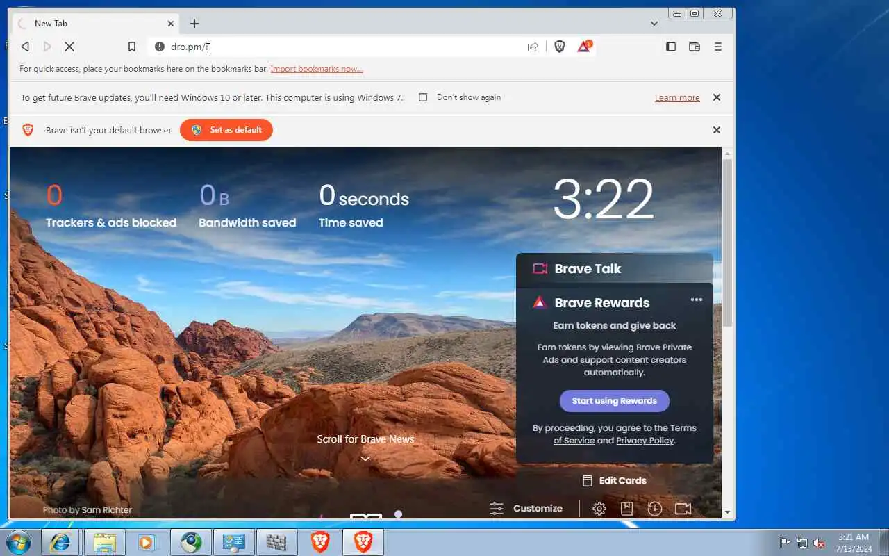Click Edit Cards
This screenshot has width=889, height=556.
[x=615, y=480]
